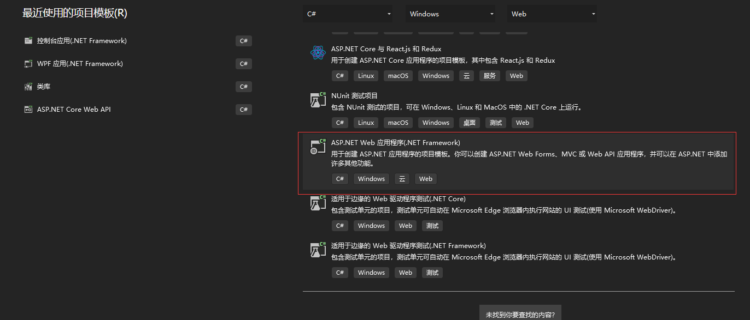
Task: Select ASP.NET Web 应用程序(.NET Framework) title
Action: tap(396, 143)
